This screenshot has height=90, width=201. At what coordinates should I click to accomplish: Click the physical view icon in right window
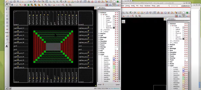pos(183,16)
